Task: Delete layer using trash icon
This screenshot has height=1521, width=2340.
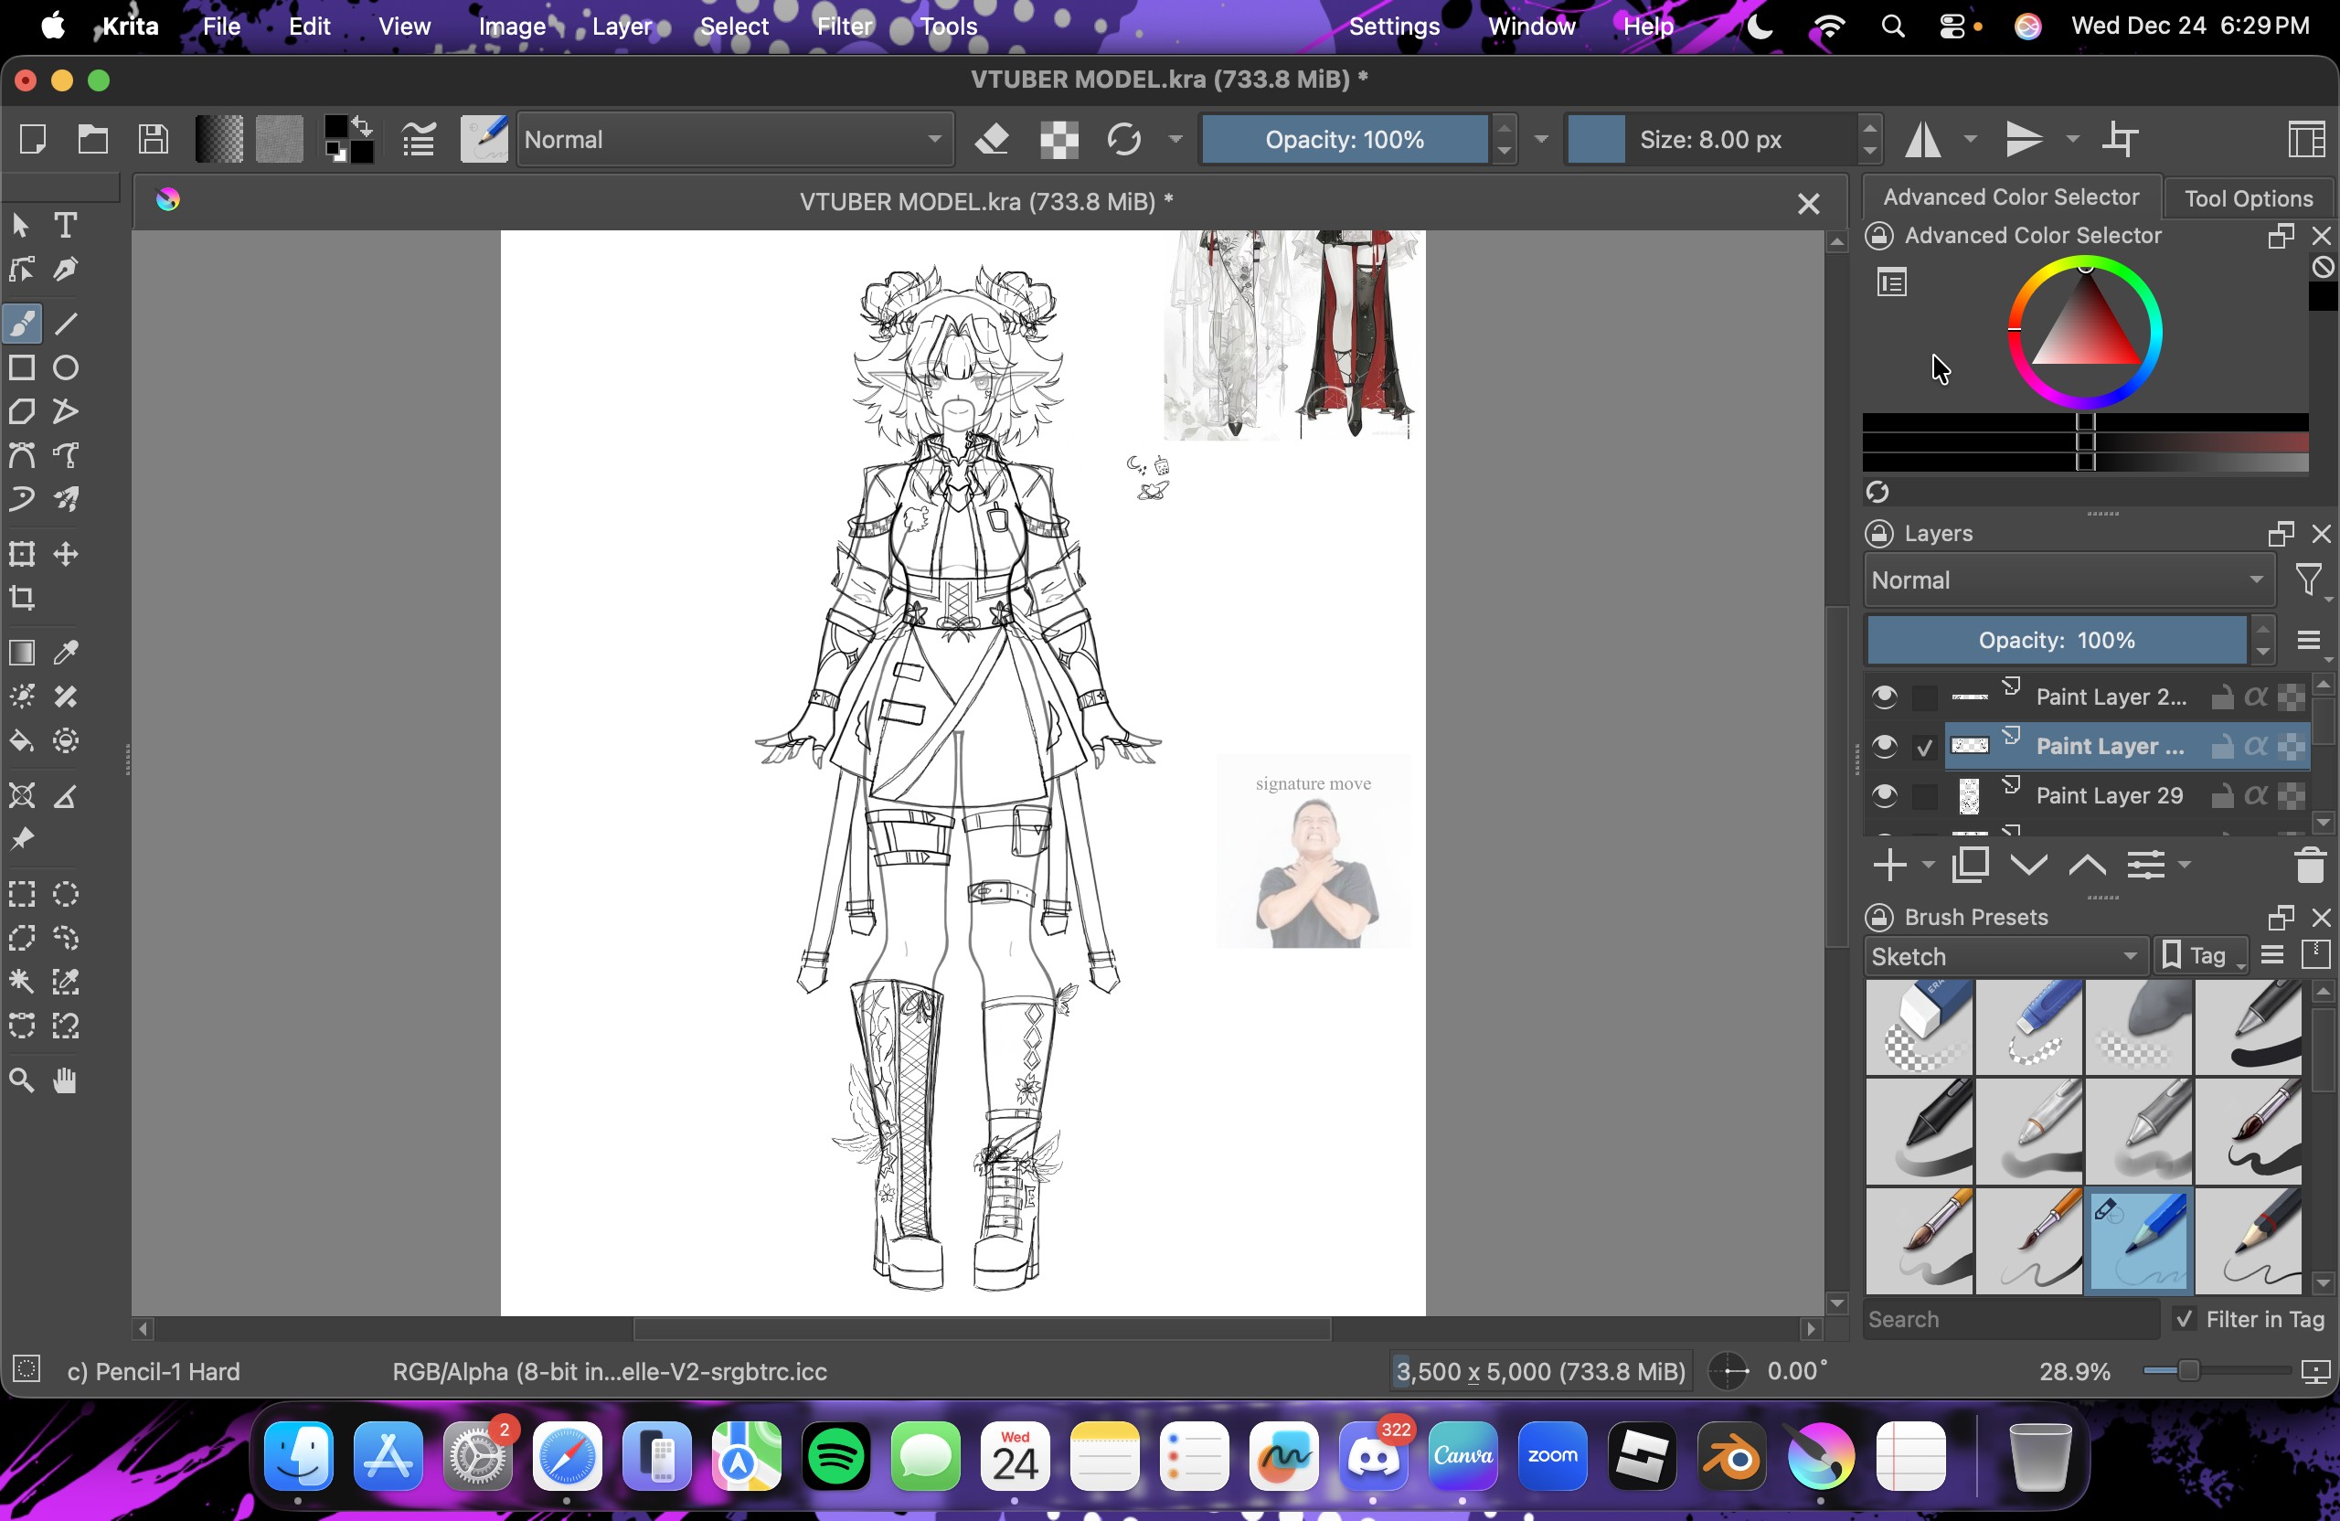Action: 2310,866
